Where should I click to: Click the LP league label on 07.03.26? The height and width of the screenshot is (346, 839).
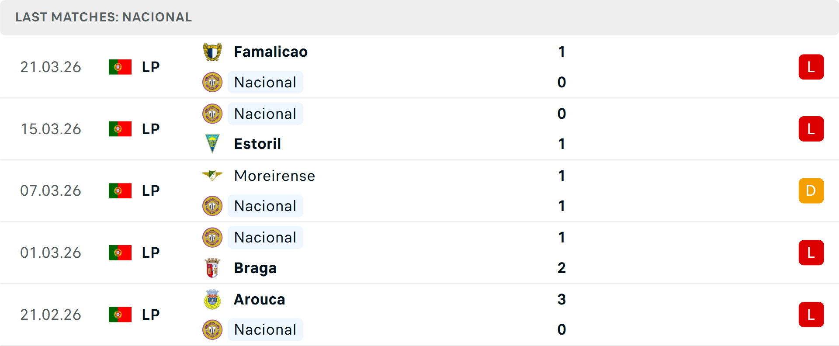[x=151, y=191]
